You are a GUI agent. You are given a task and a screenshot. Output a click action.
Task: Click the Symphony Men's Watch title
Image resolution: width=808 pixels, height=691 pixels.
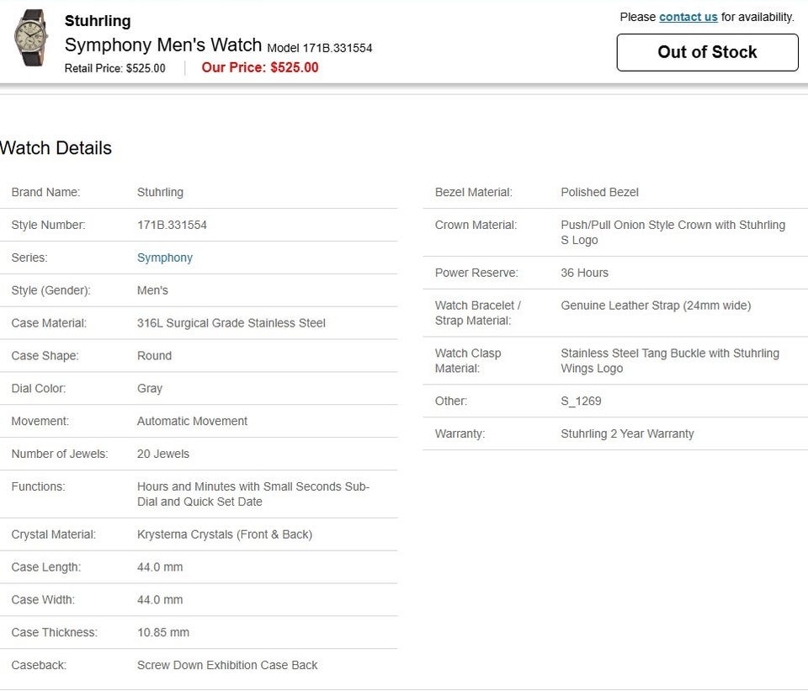[163, 45]
